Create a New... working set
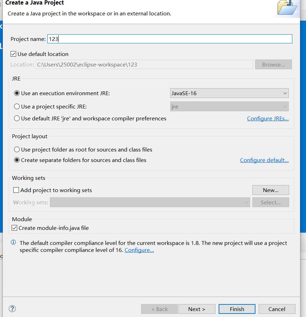This screenshot has height=317, width=306. (x=271, y=190)
